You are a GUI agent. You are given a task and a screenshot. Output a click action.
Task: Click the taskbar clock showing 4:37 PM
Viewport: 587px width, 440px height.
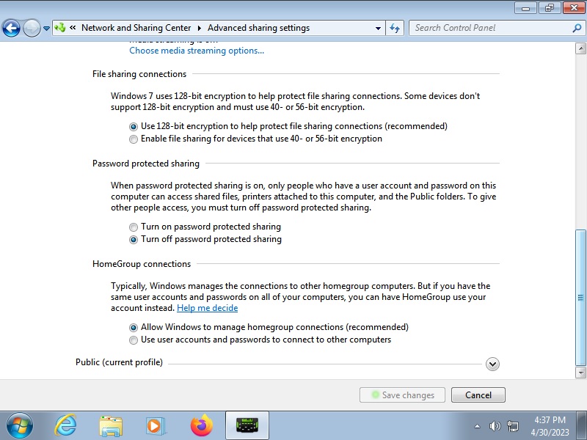pos(550,426)
